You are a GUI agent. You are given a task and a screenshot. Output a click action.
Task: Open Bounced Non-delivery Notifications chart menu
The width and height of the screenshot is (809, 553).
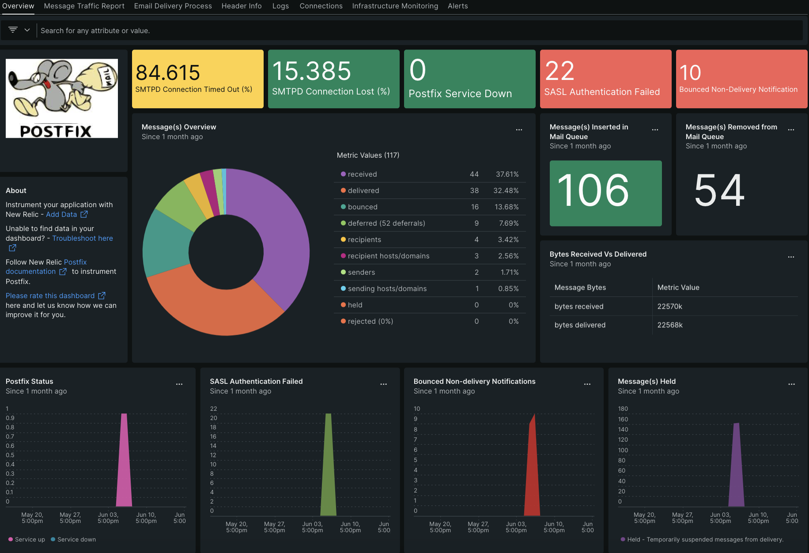coord(587,384)
